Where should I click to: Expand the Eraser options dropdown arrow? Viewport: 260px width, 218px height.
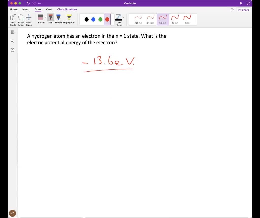point(45,17)
